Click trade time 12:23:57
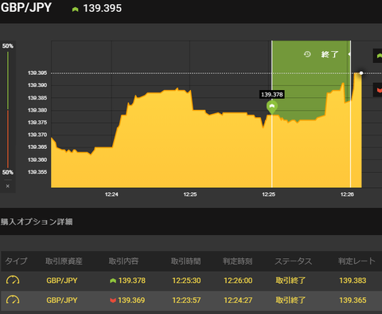The height and width of the screenshot is (314, 382). pyautogui.click(x=186, y=300)
